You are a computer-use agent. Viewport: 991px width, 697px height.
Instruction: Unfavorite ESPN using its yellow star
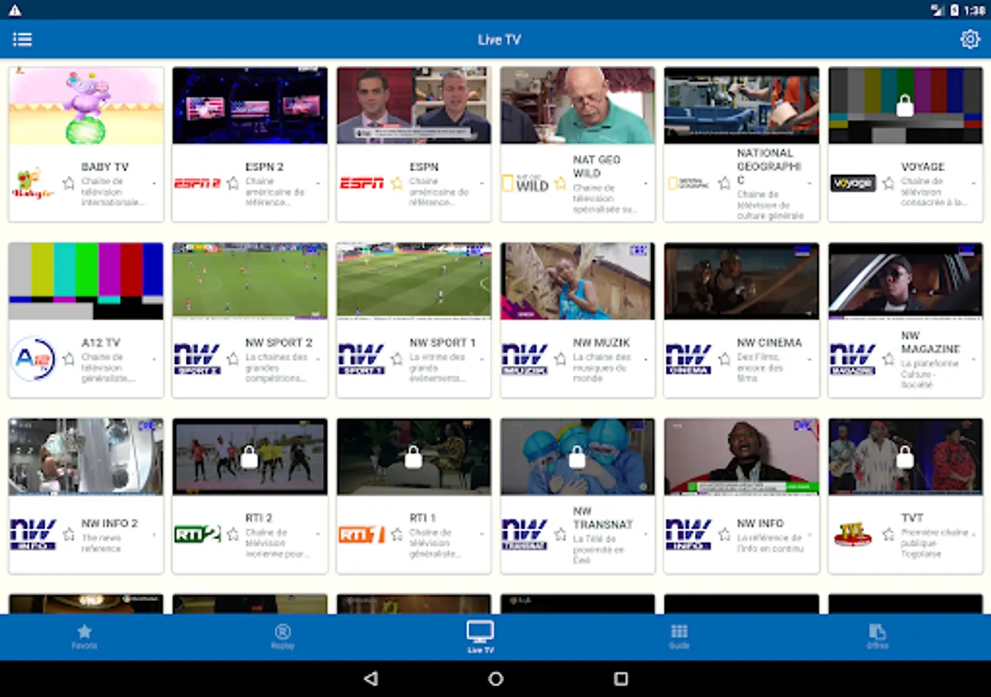(x=397, y=184)
